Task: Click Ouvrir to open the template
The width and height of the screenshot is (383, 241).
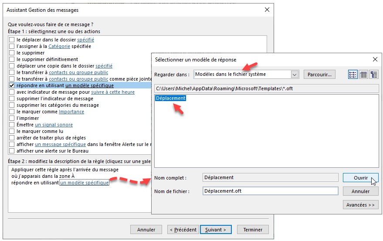Action: click(x=360, y=178)
